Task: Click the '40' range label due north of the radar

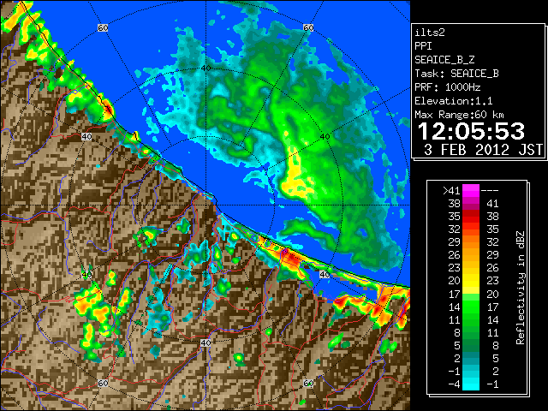Action: pyautogui.click(x=205, y=68)
